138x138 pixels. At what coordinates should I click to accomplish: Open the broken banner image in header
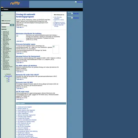click(79, 2)
